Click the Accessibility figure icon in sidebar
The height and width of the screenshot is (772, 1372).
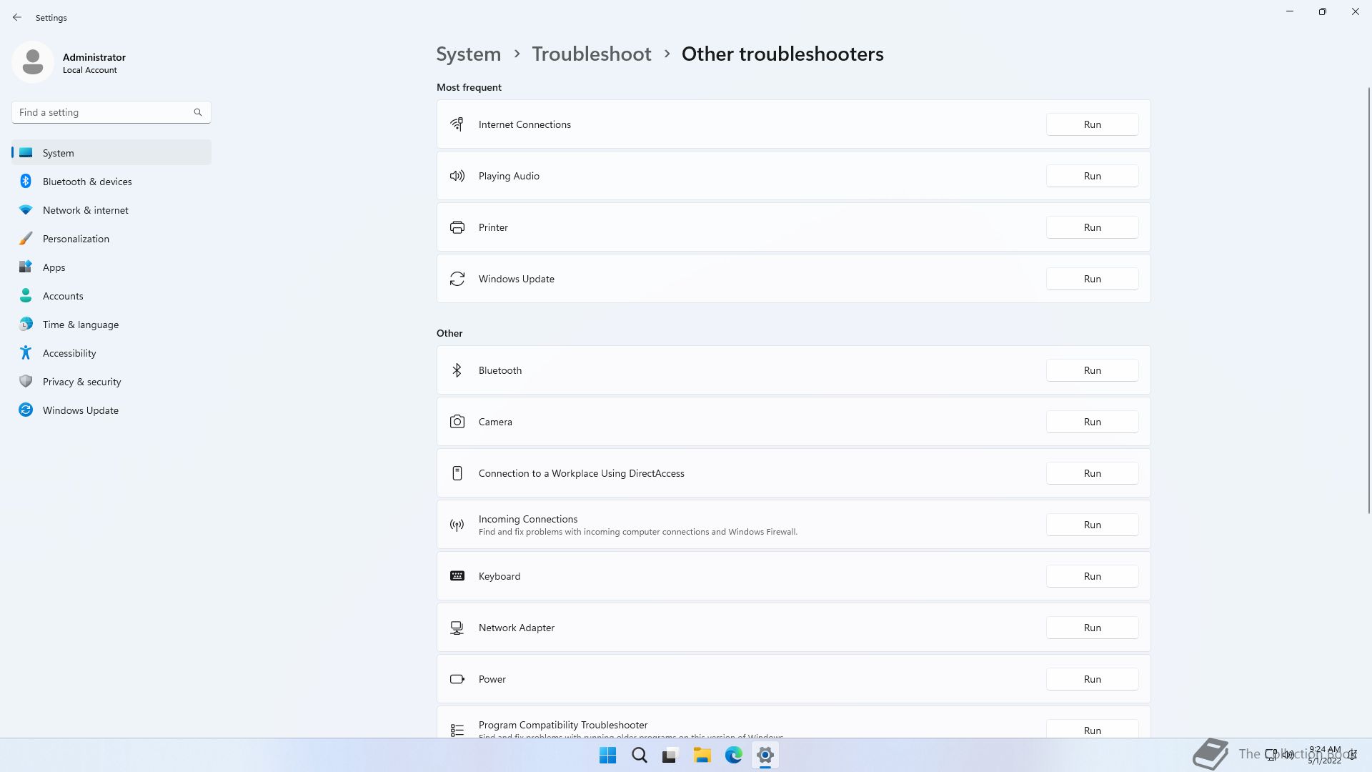(26, 353)
